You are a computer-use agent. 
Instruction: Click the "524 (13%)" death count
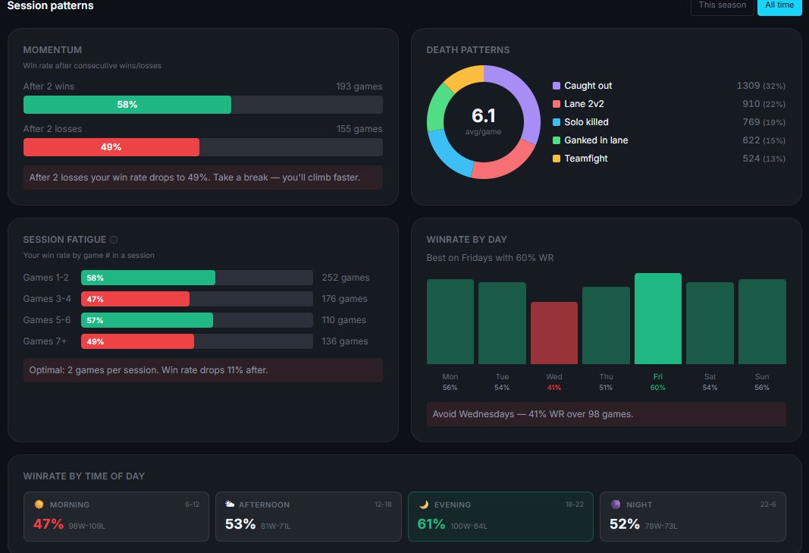pos(764,159)
